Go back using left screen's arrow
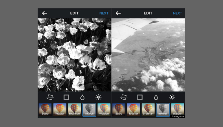 pyautogui.click(x=45, y=13)
